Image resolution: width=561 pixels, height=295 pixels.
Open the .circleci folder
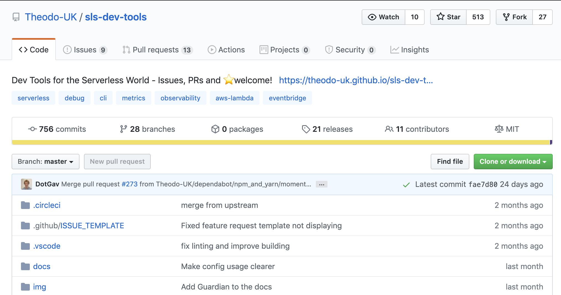pyautogui.click(x=47, y=205)
